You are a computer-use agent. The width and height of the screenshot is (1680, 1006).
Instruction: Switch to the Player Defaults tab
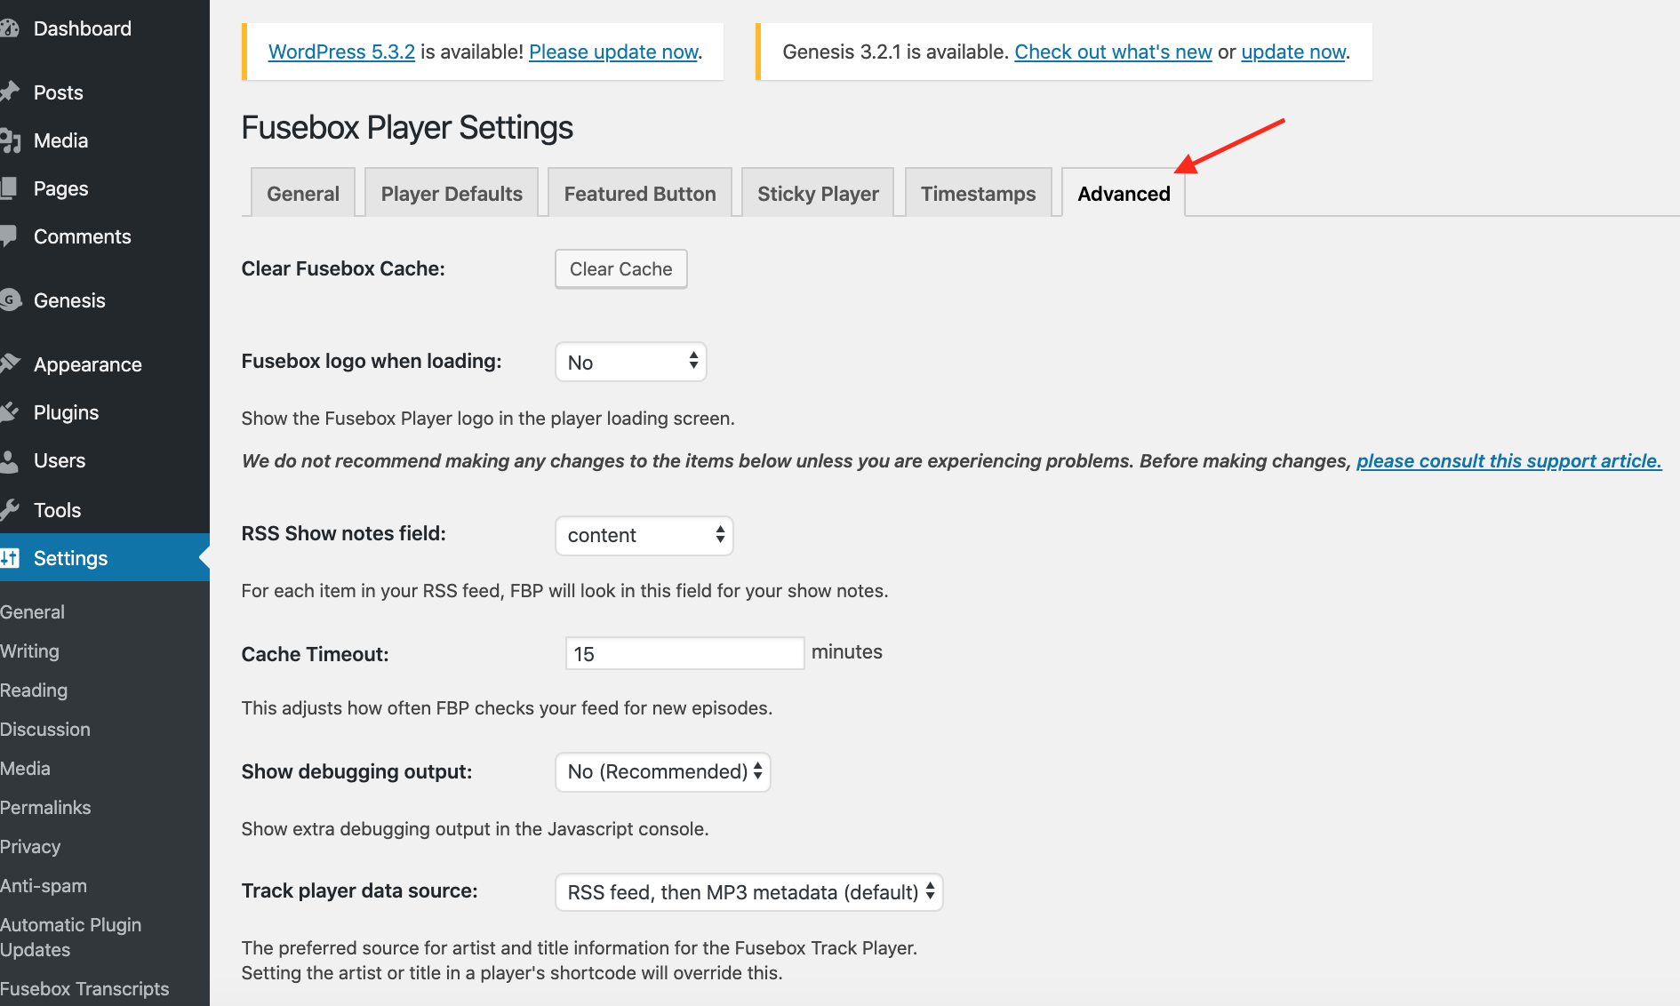click(452, 193)
